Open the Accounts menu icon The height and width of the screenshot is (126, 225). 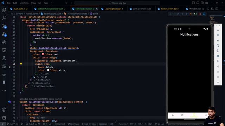click(4, 110)
